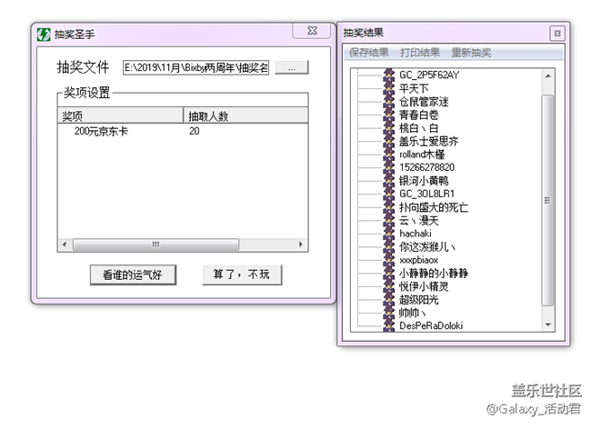This screenshot has width=591, height=429.
Task: Click the 奖项 column header
Action: tap(121, 115)
